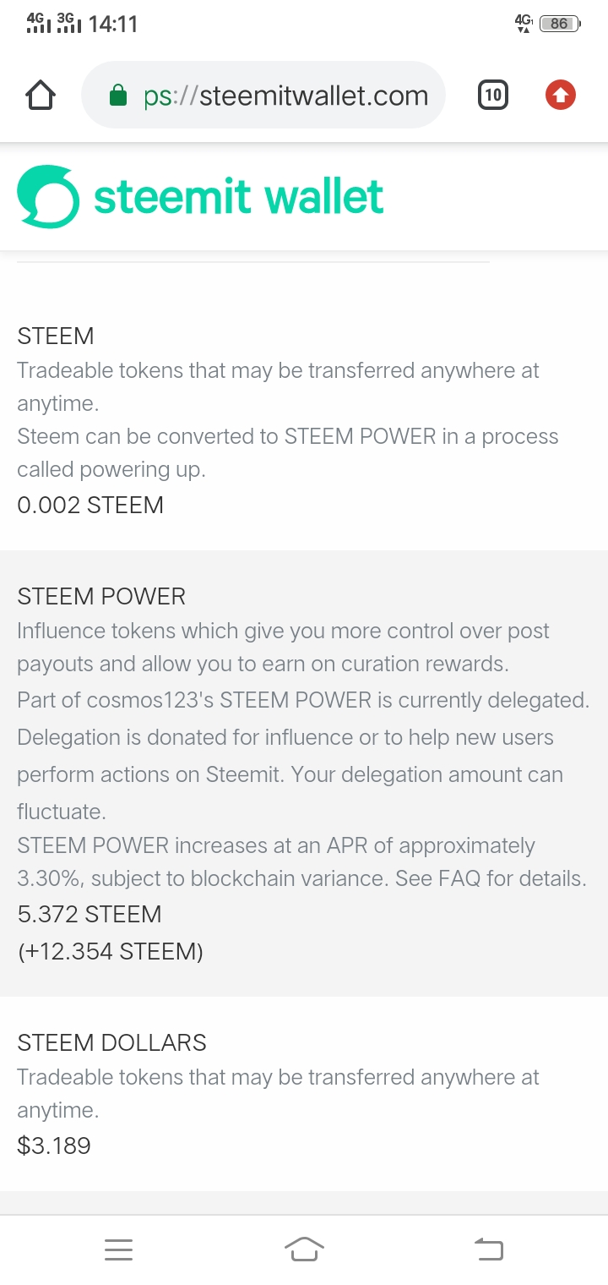This screenshot has height=1285, width=608.
Task: Open the tab switcher showing 10 tabs
Action: (493, 96)
